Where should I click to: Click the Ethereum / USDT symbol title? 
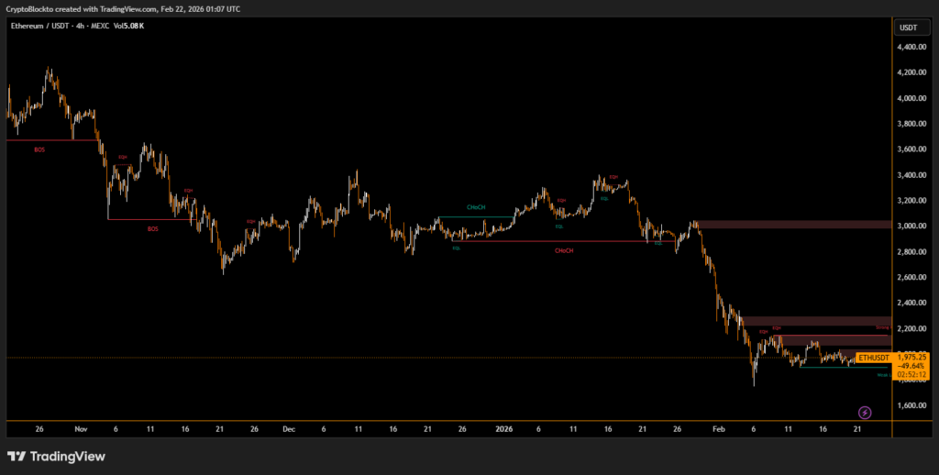(x=43, y=26)
